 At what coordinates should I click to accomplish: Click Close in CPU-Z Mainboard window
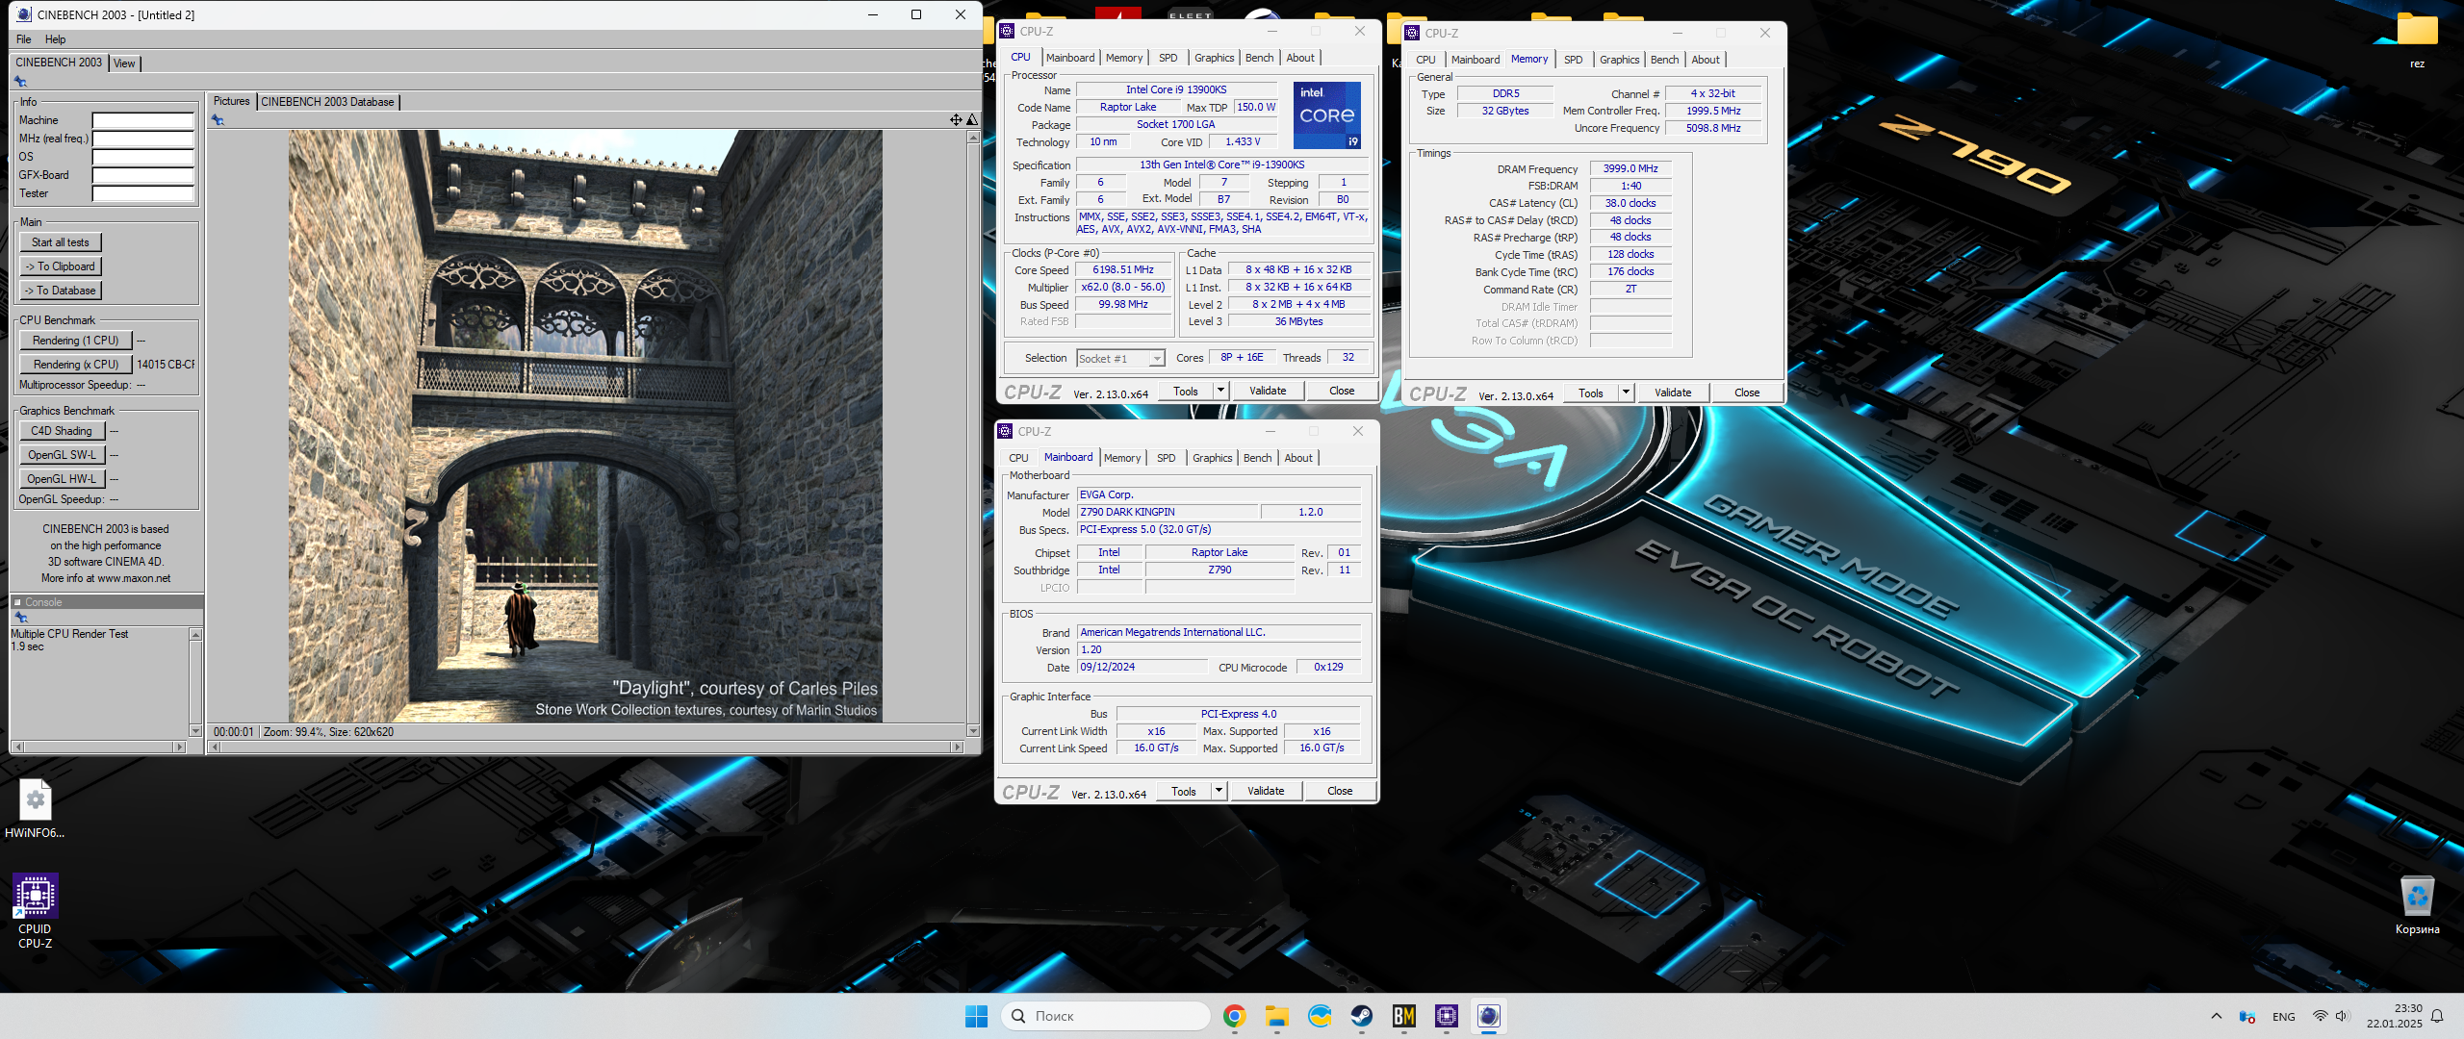[1339, 791]
